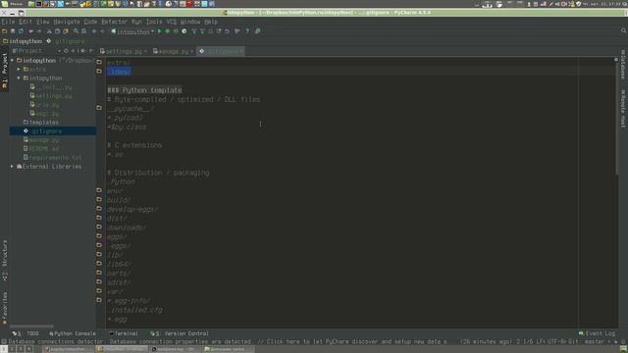Click the folder gutter icon beside extra/ line
The image size is (628, 353).
point(99,62)
